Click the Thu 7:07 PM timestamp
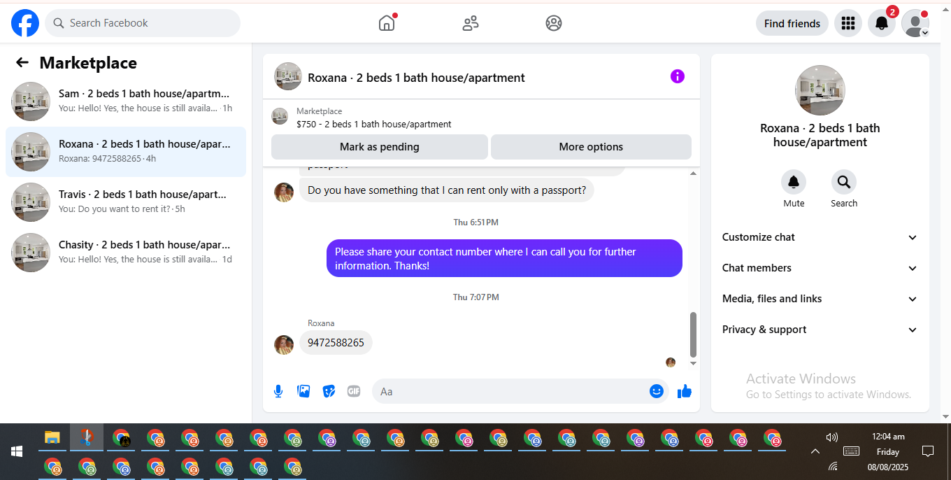This screenshot has height=480, width=951. pos(476,297)
